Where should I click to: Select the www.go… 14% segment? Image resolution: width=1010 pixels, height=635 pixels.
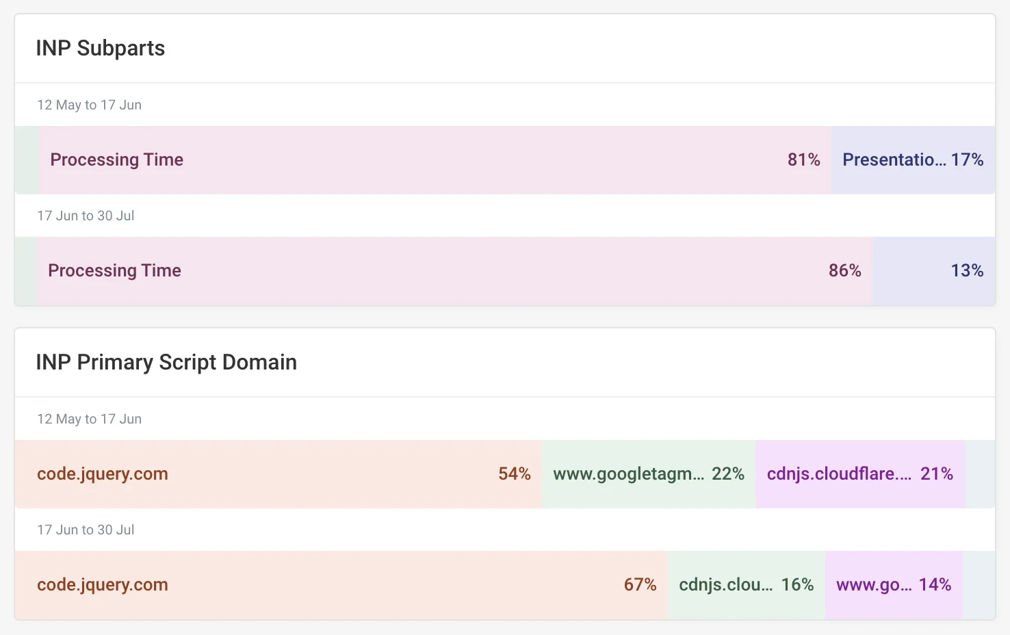[x=893, y=585]
